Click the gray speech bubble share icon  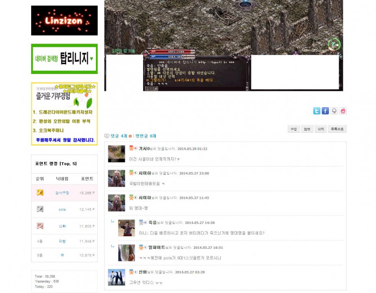coord(334,111)
